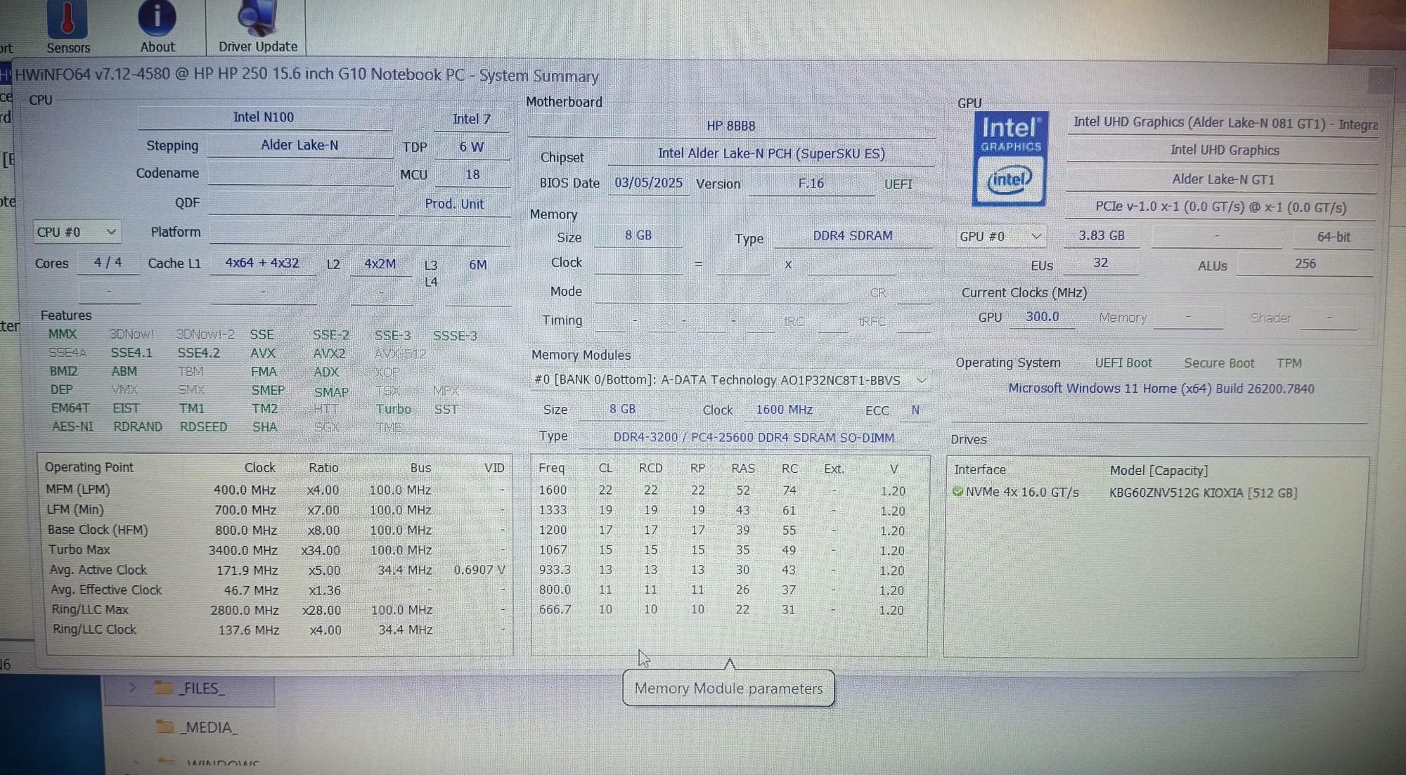Open the GPU #0 selector dropdown
The width and height of the screenshot is (1406, 775).
tap(1000, 236)
